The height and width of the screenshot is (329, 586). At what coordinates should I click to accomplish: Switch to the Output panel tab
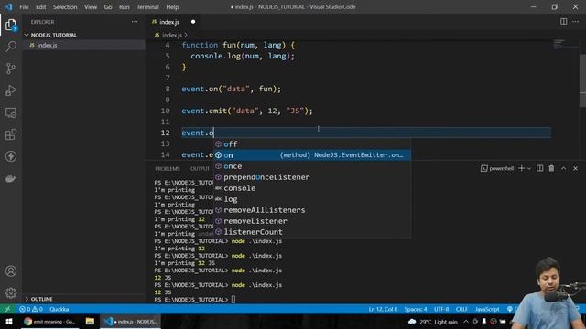200,169
